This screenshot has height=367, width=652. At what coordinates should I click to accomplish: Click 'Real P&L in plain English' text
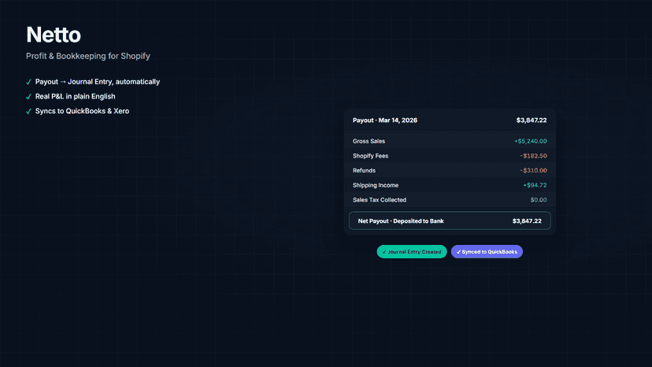point(76,96)
